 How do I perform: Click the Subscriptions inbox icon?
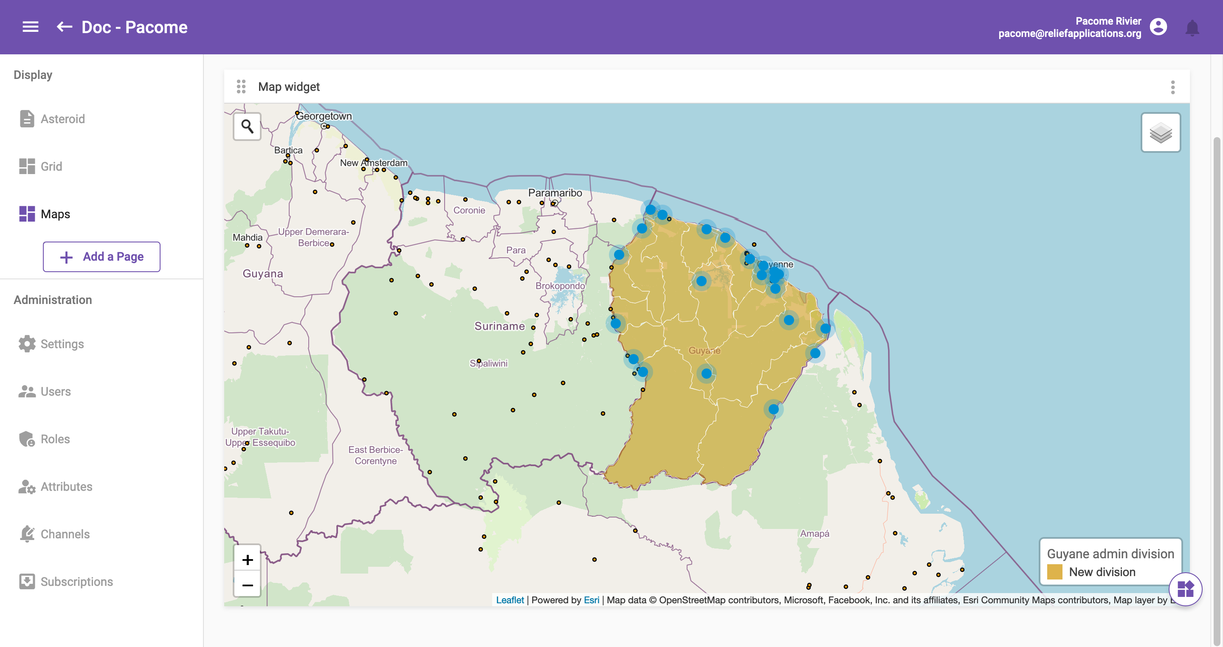27,581
